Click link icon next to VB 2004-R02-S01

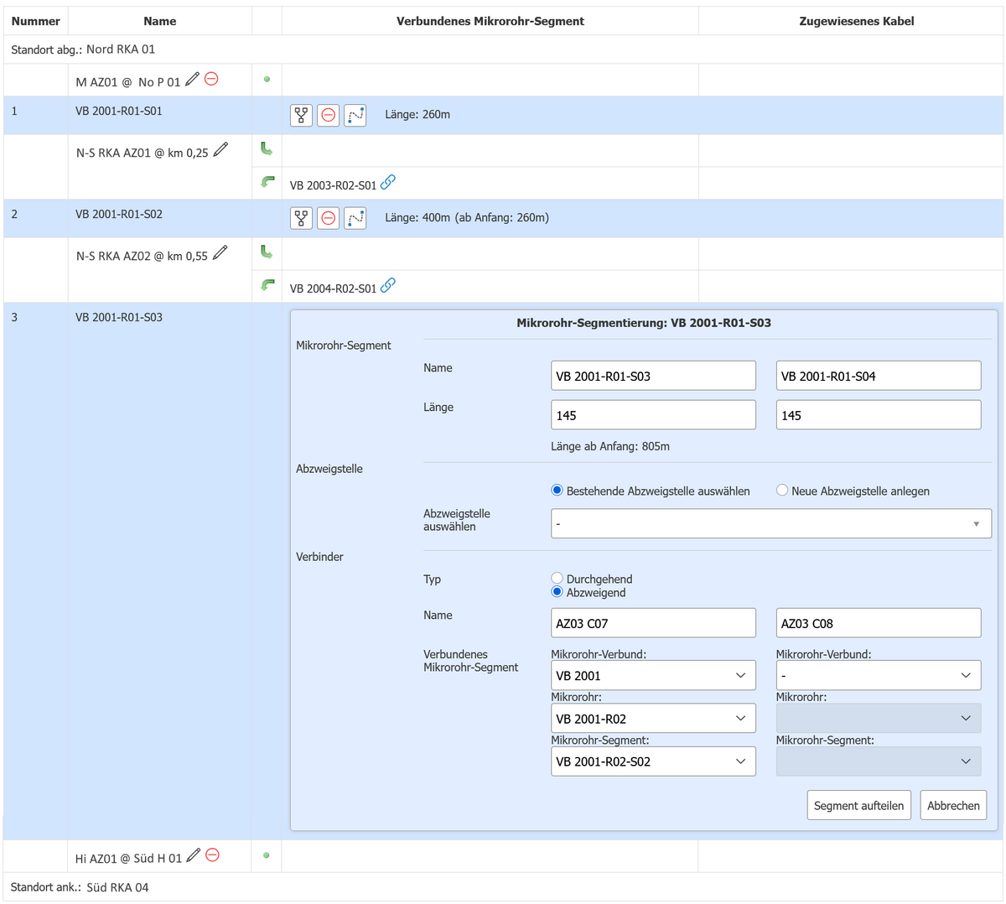(388, 285)
